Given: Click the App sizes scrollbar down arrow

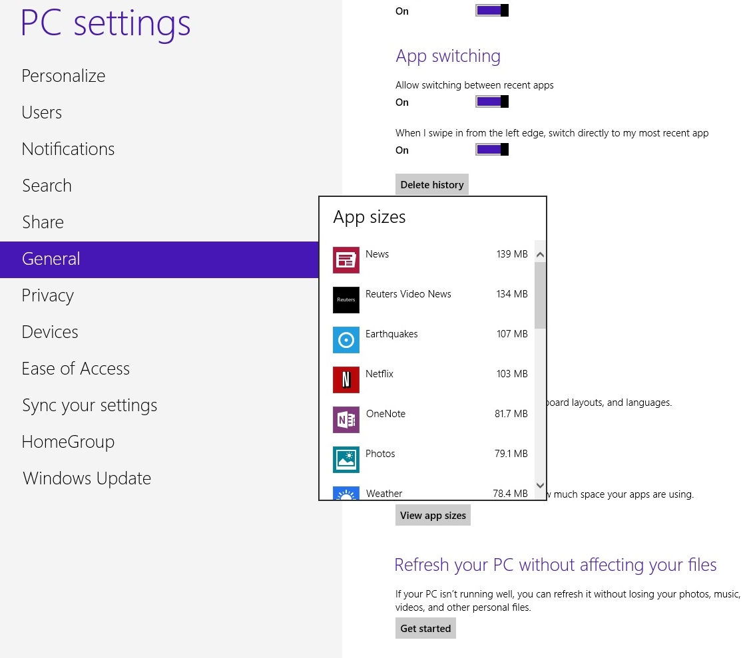Looking at the screenshot, I should 540,486.
